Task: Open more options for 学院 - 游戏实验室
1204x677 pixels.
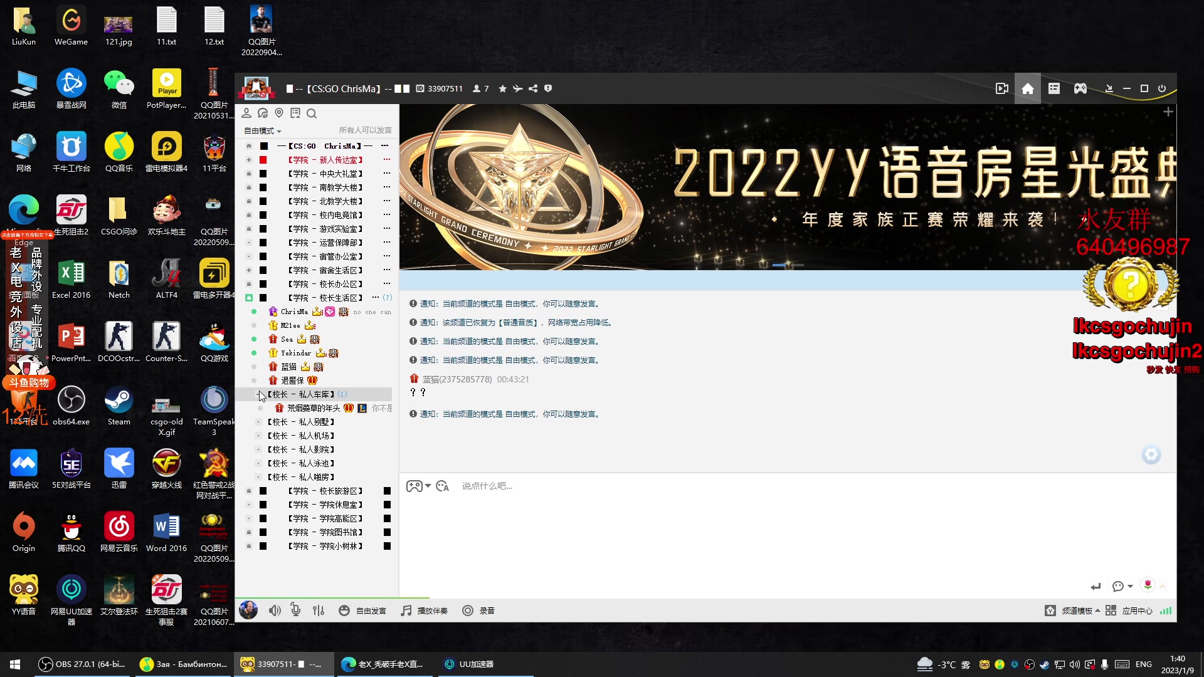Action: [x=387, y=229]
